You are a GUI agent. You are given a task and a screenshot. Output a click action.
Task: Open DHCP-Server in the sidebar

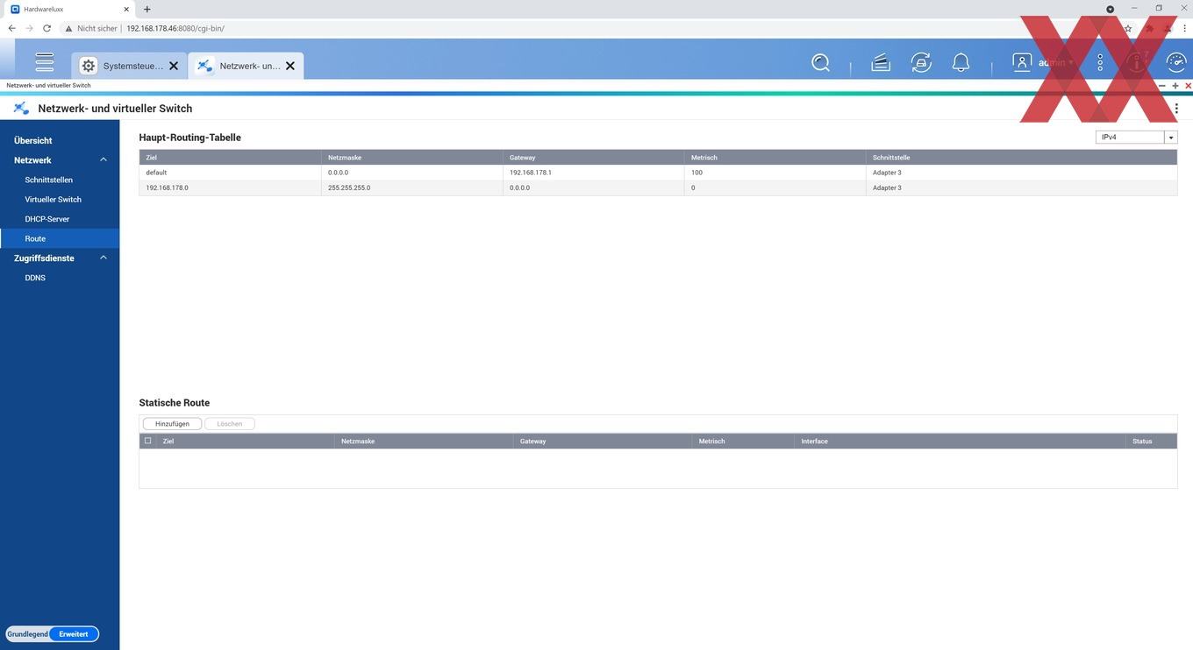(x=47, y=219)
